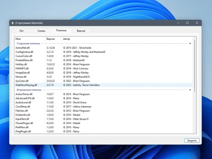Viewport: 212px width, 159px height.
Task: Collapse the Встроенные плагины group
Action: (190, 90)
